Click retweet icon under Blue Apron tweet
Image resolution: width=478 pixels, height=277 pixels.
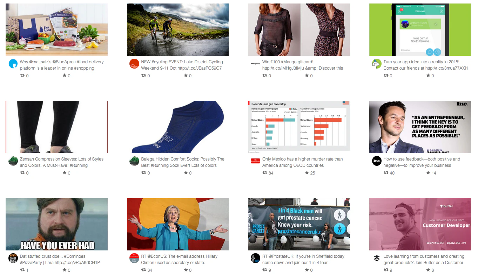(22, 76)
